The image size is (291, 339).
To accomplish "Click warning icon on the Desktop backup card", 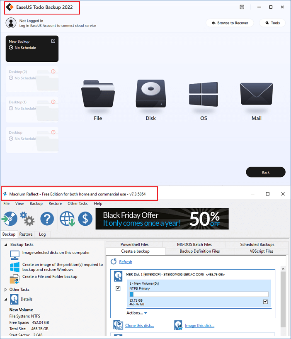I will (53, 132).
